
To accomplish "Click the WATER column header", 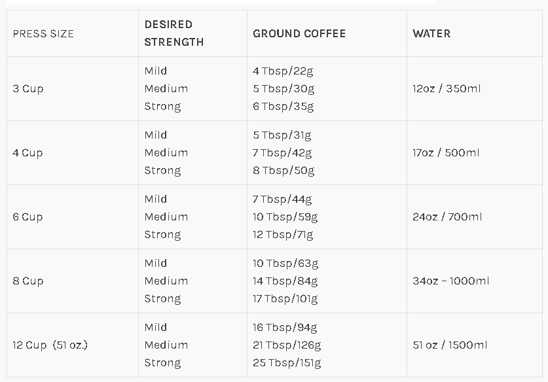I will [431, 33].
